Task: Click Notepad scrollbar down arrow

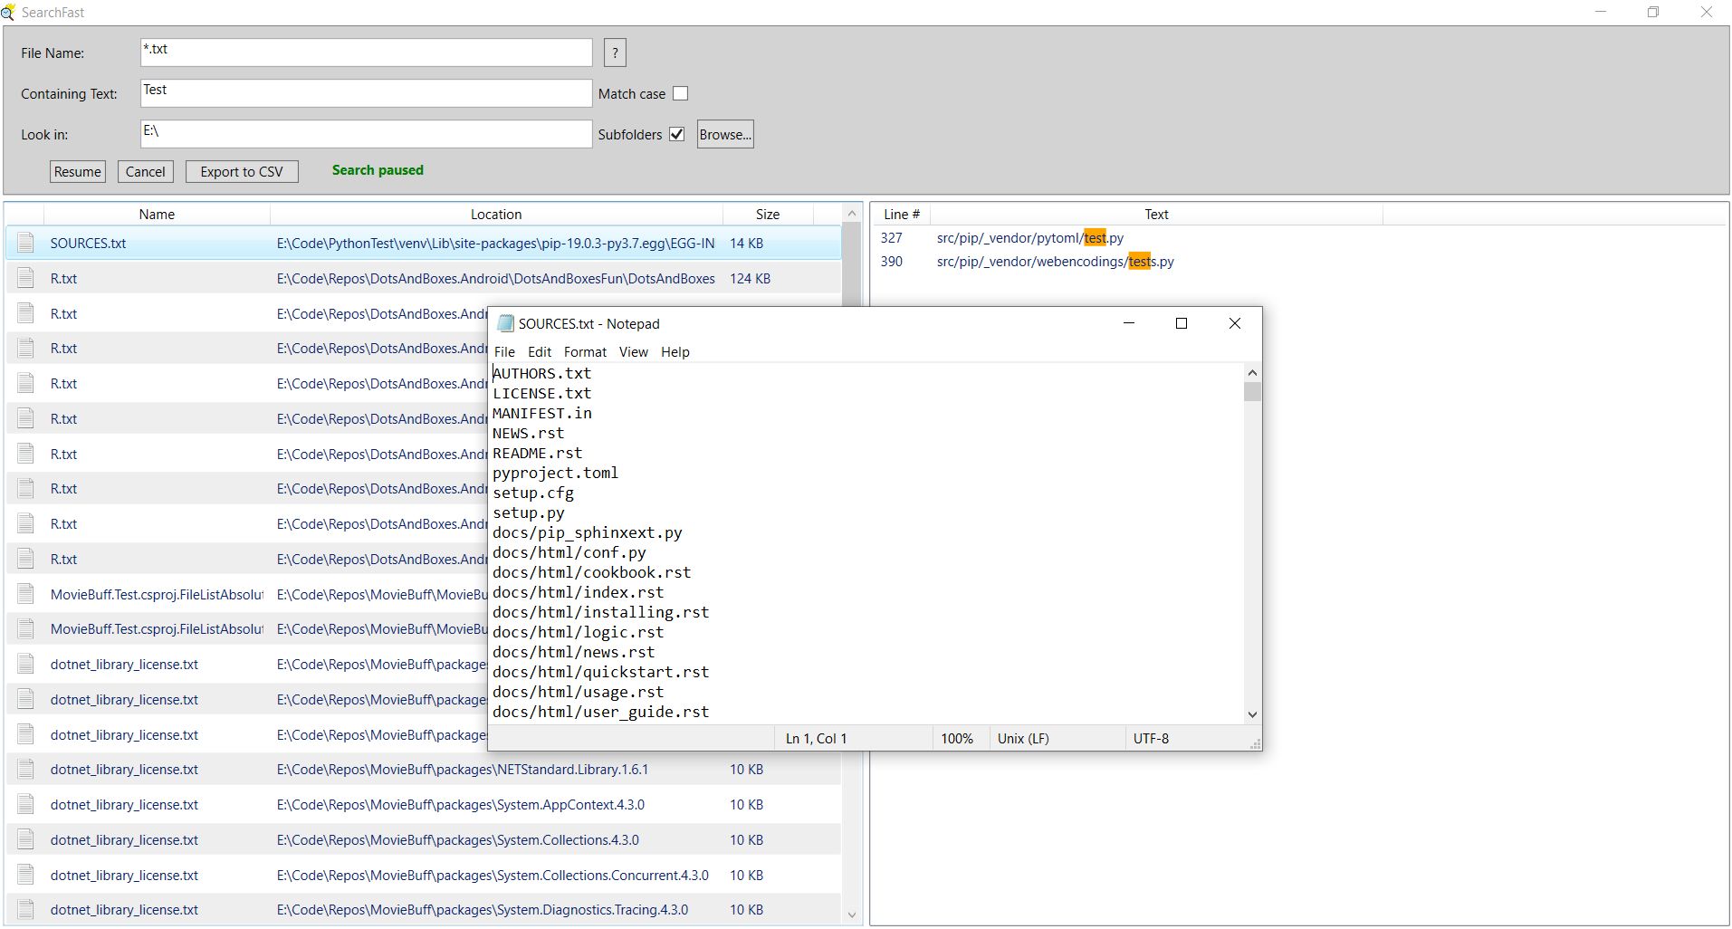Action: coord(1252,714)
